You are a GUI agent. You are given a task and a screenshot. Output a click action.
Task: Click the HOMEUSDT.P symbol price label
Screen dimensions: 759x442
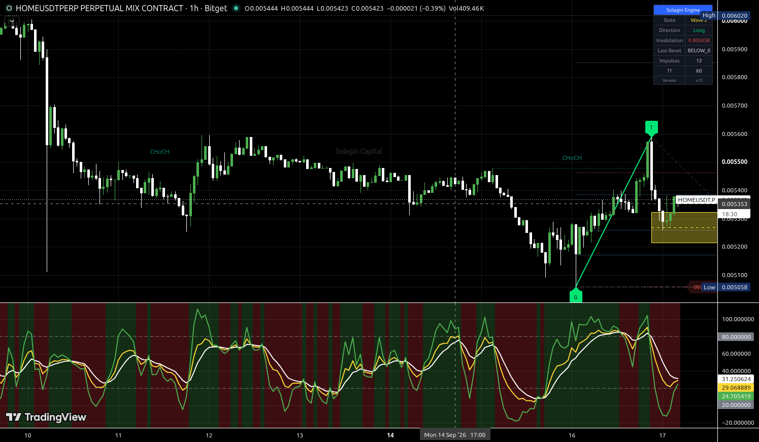point(697,200)
